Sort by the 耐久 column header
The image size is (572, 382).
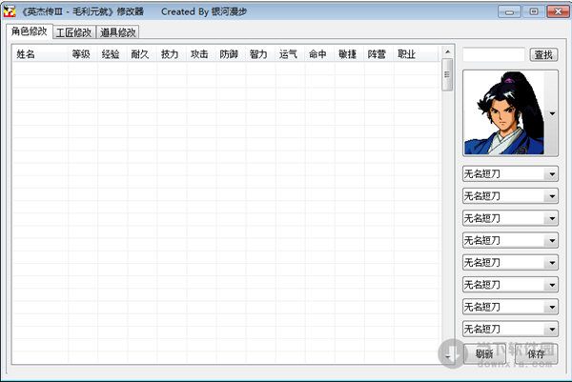142,54
